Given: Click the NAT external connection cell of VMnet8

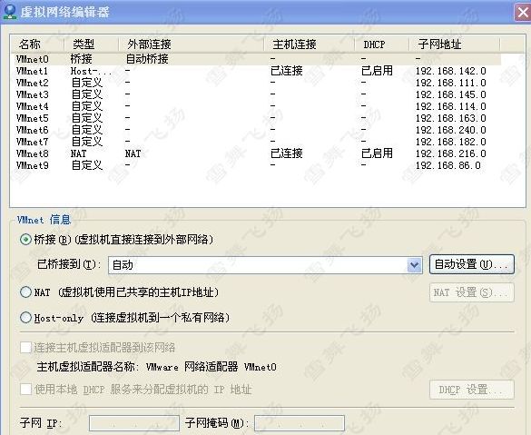Looking at the screenshot, I should (x=133, y=153).
